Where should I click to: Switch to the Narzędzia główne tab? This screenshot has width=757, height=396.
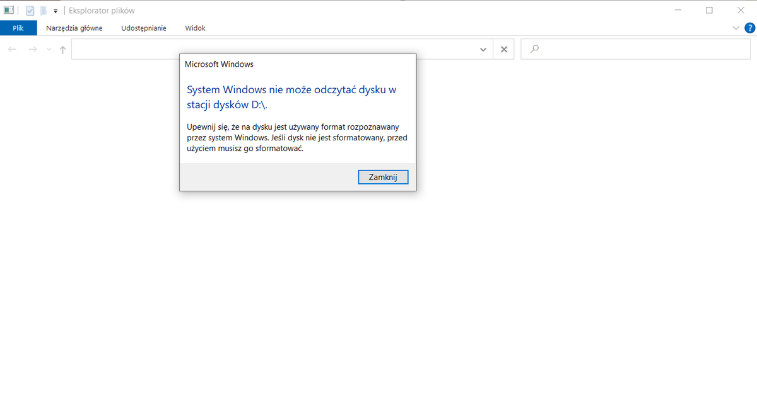74,28
